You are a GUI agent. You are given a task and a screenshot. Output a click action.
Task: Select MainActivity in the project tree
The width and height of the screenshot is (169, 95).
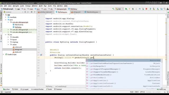click(x=19, y=25)
